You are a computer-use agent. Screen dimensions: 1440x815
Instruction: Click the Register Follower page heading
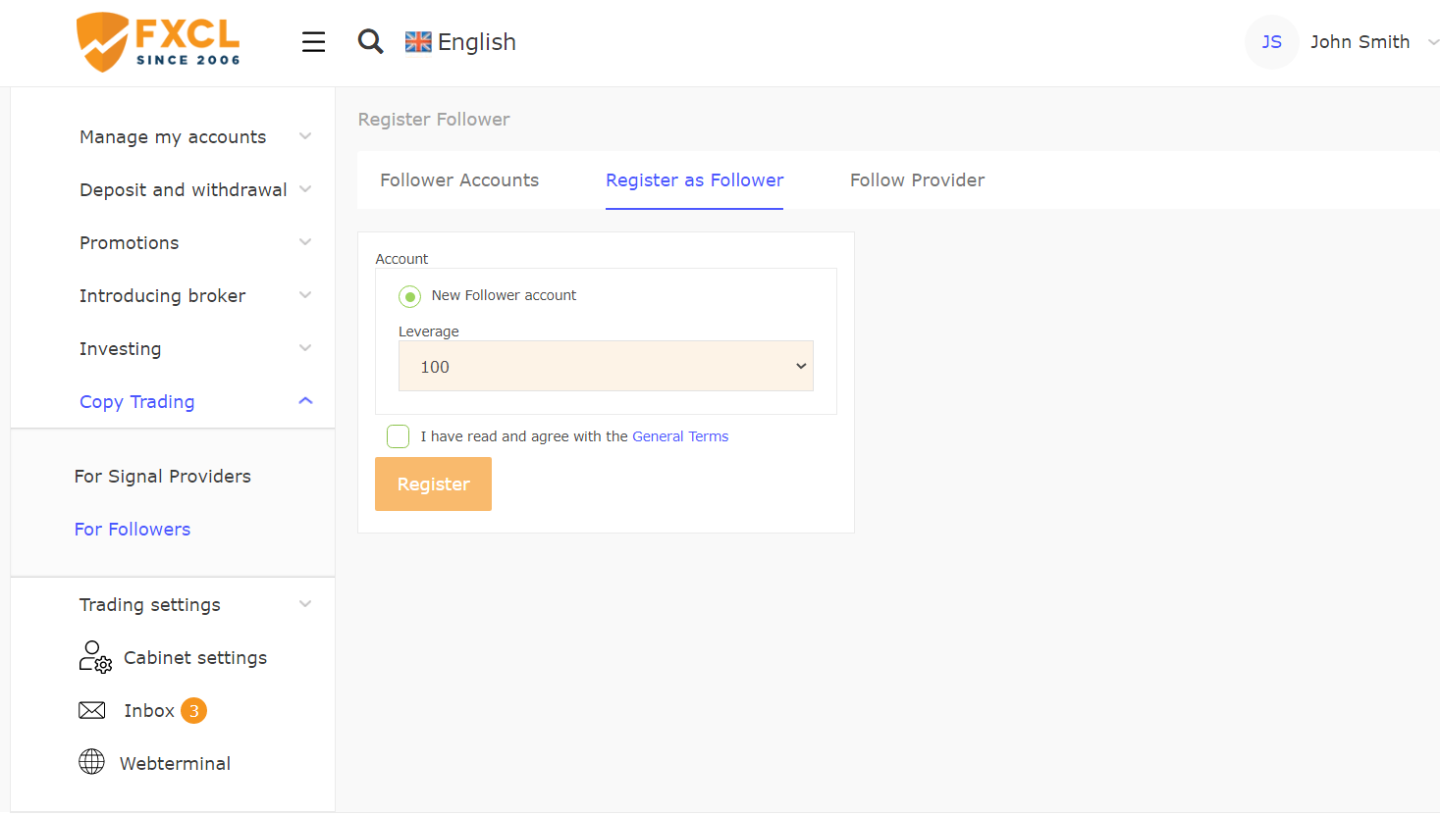tap(434, 120)
